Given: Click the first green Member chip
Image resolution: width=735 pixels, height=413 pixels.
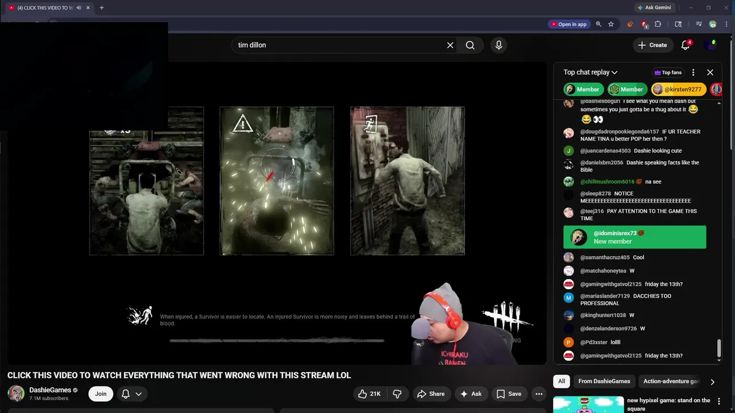Looking at the screenshot, I should click(x=583, y=89).
